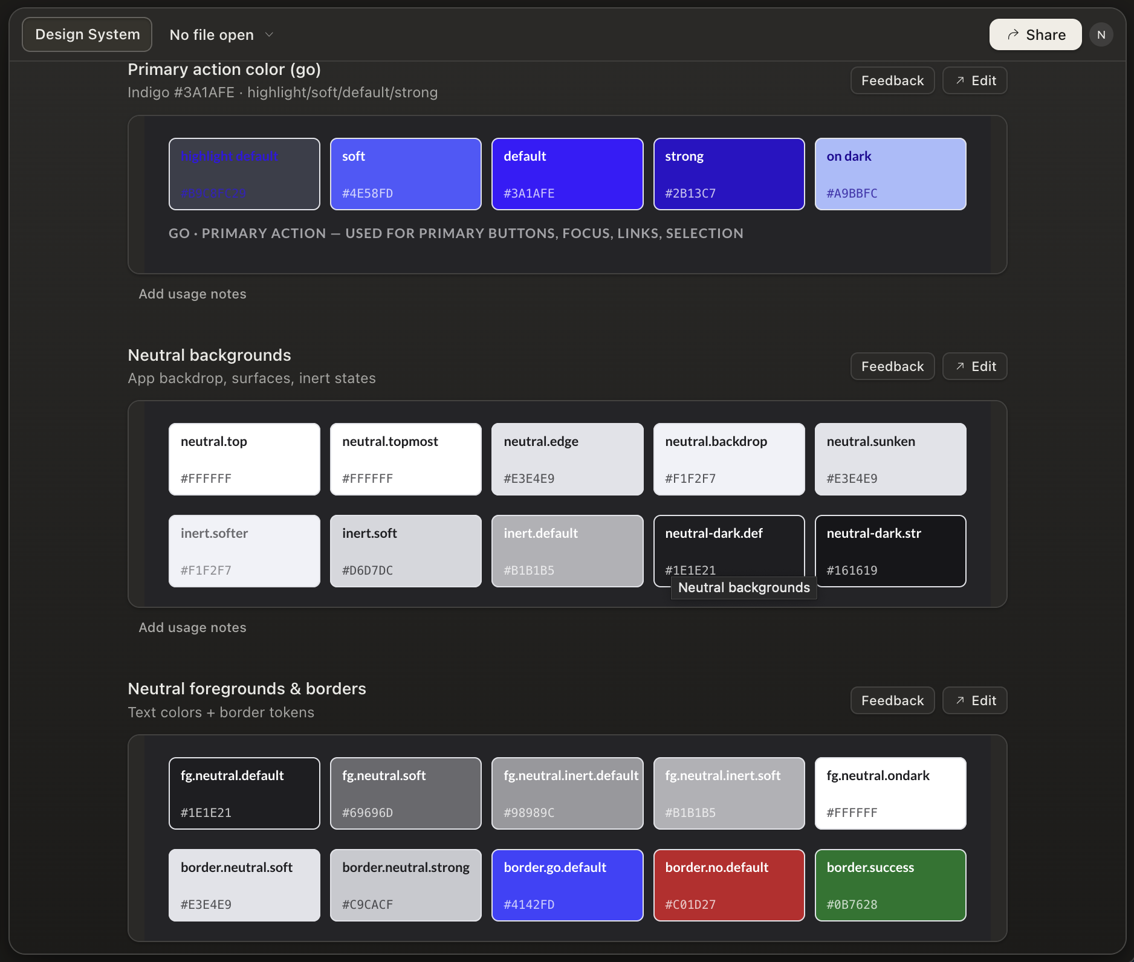Edit Neutral foregrounds & borders section
This screenshot has width=1134, height=962.
point(975,700)
